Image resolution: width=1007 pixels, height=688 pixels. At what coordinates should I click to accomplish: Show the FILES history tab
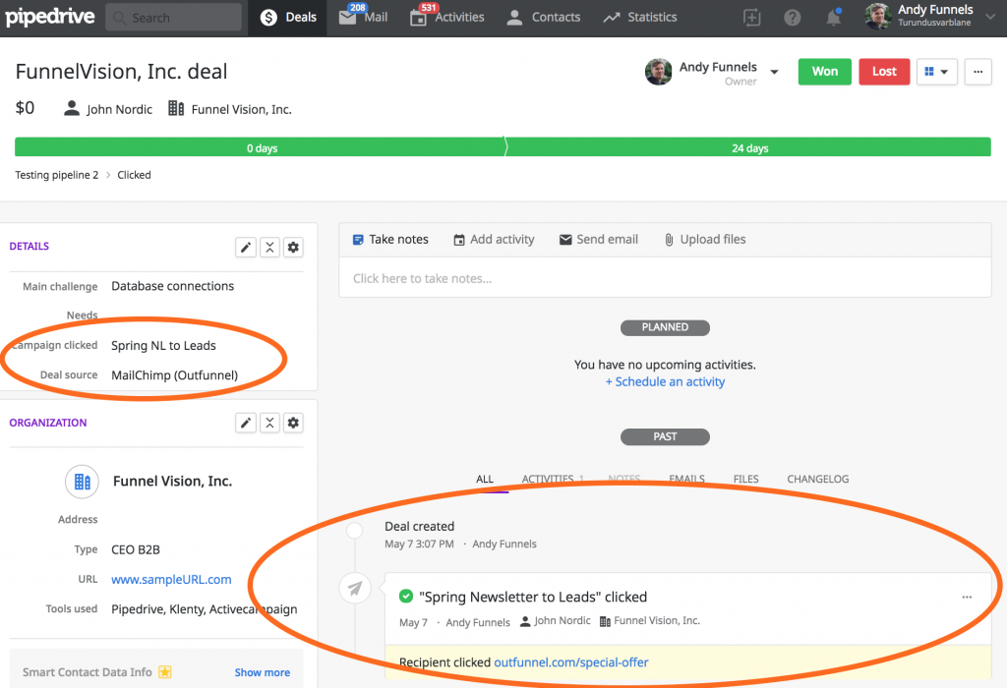(x=745, y=480)
